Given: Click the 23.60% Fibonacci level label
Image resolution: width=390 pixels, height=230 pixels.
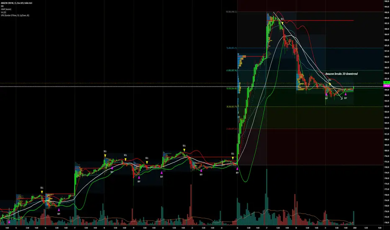Looking at the screenshot, I should (231, 129).
